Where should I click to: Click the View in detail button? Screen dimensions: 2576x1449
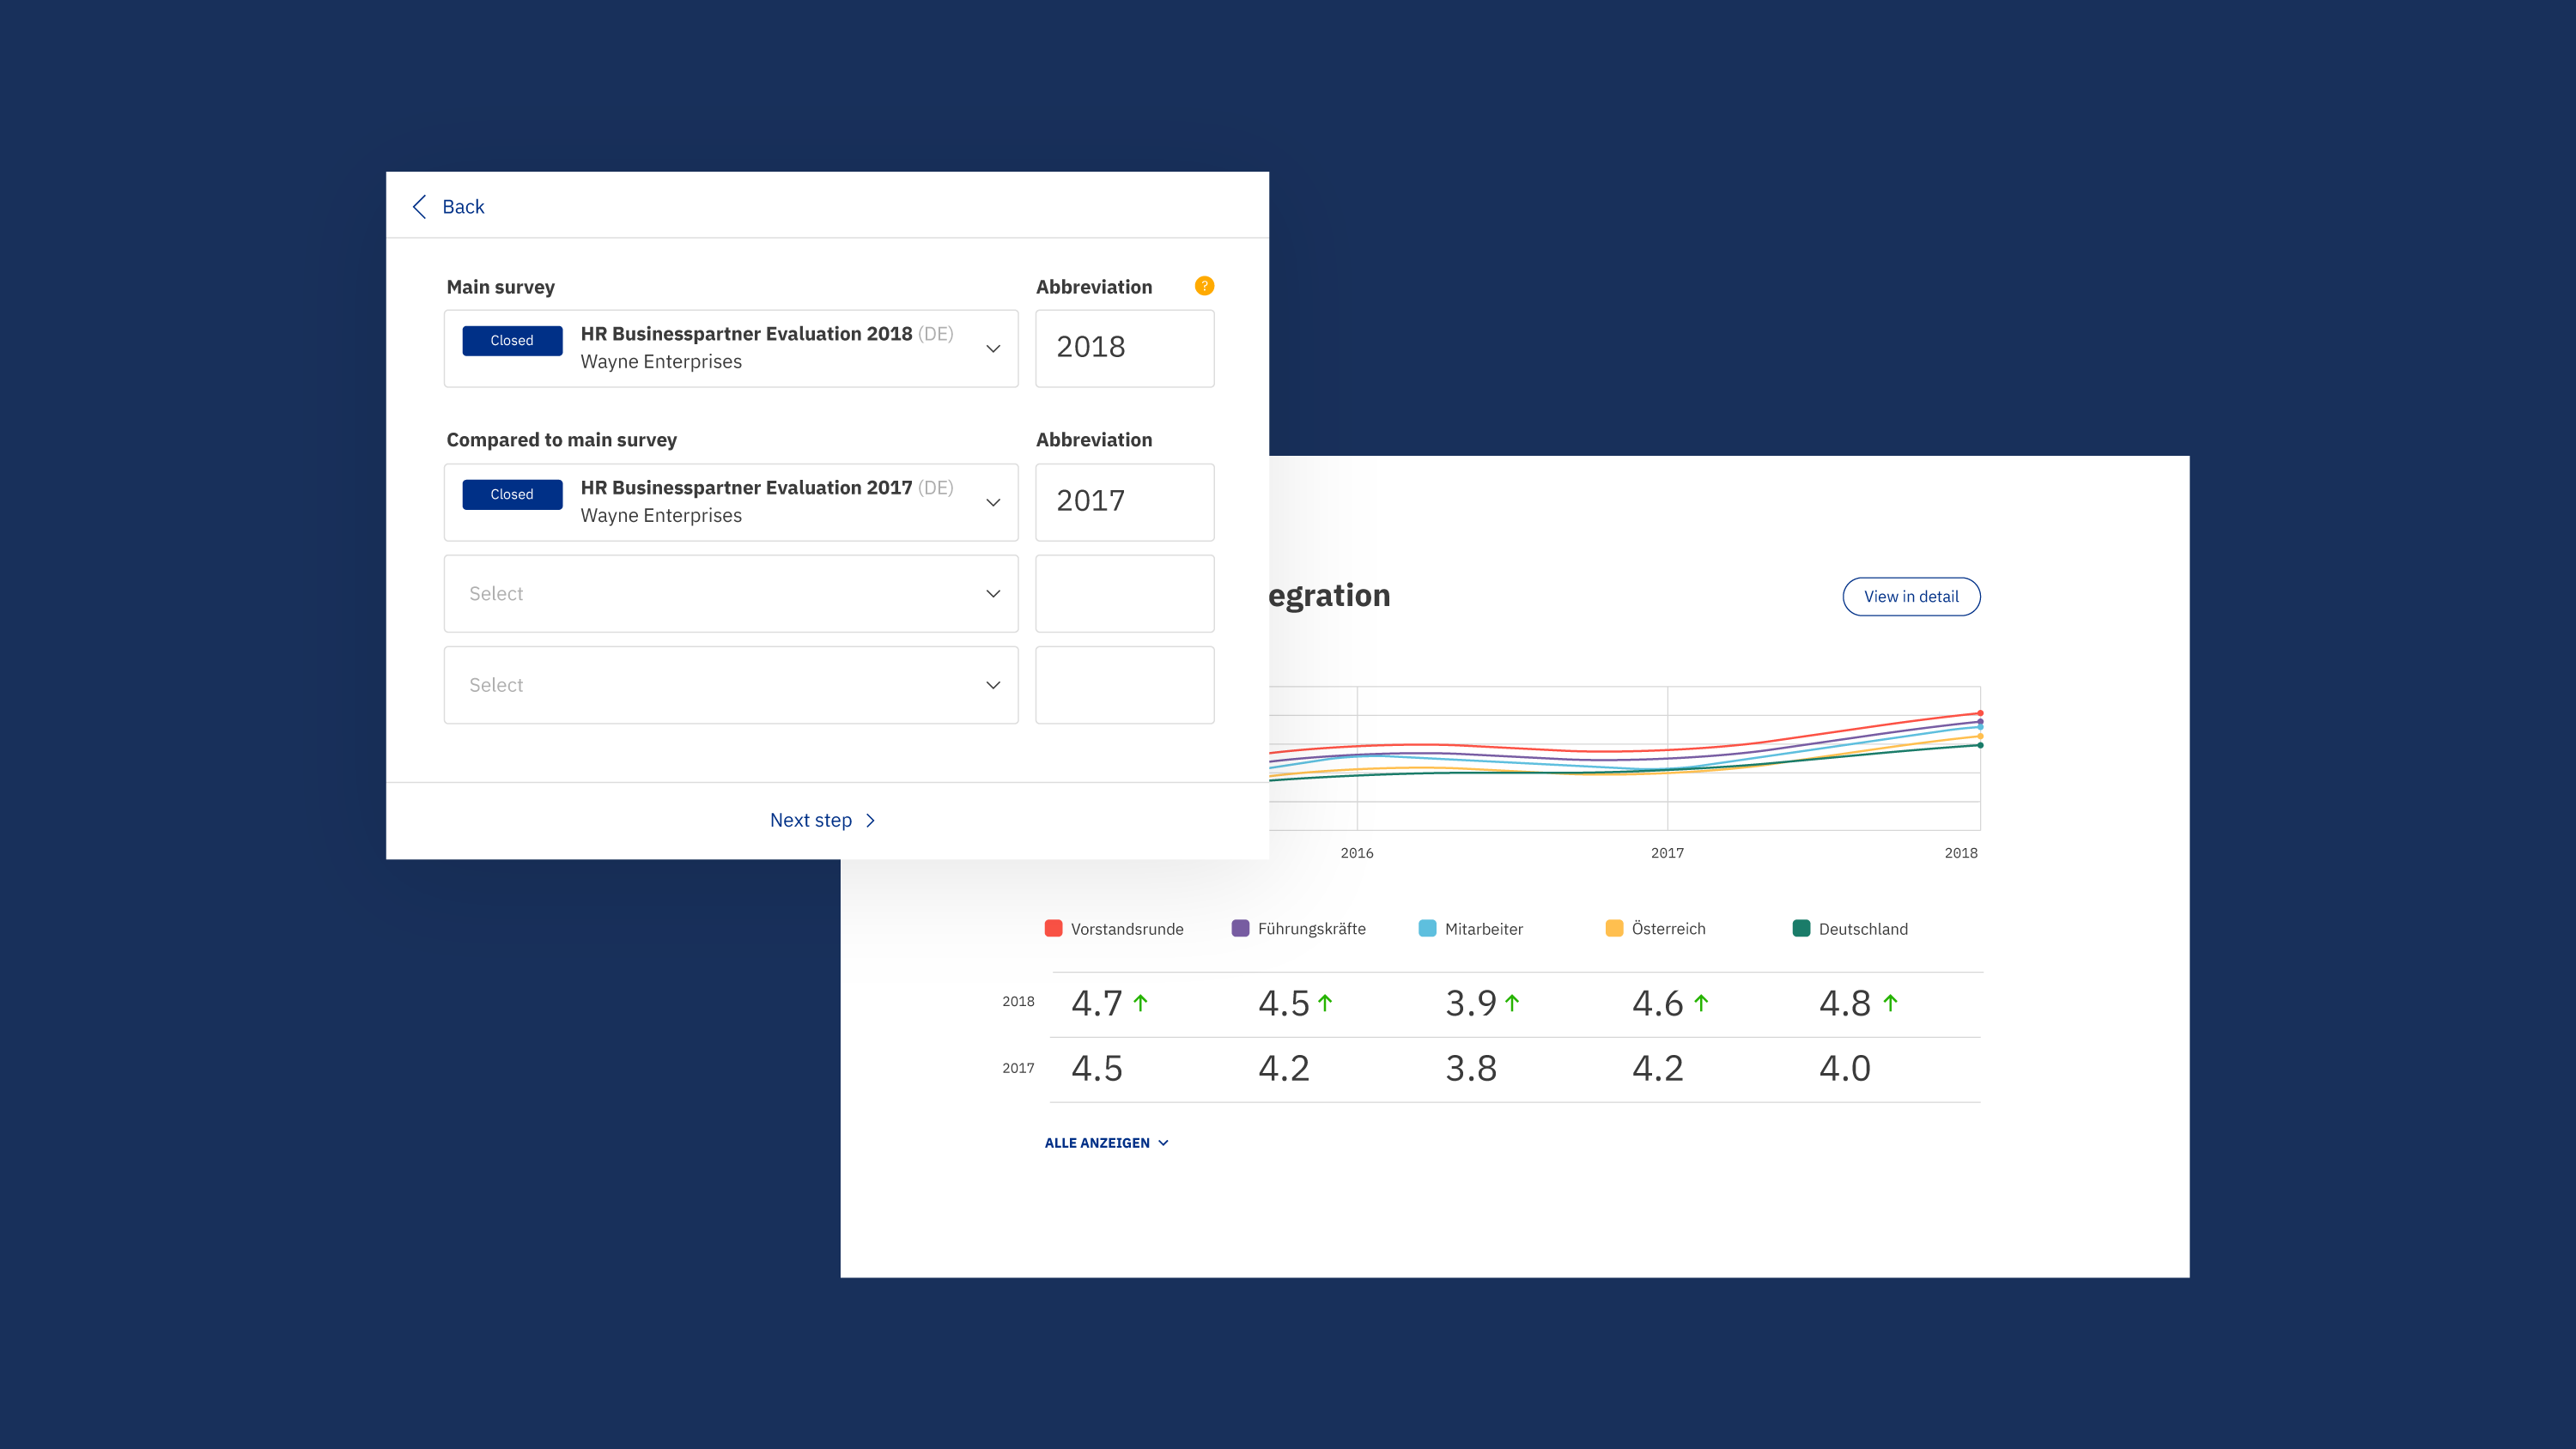click(x=1910, y=597)
